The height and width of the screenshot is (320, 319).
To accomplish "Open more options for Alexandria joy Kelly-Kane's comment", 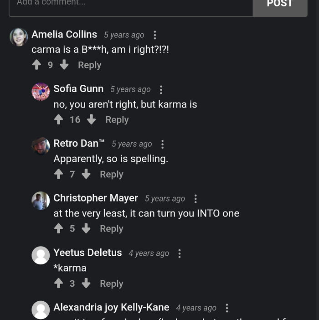I will (227, 308).
